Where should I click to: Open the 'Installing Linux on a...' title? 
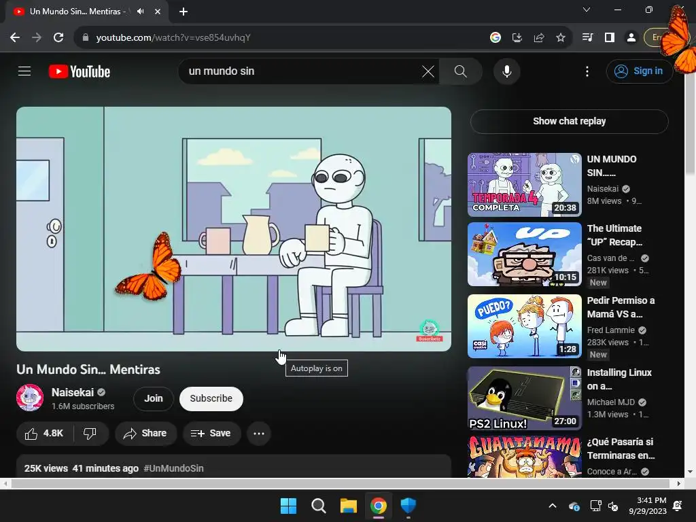coord(619,379)
